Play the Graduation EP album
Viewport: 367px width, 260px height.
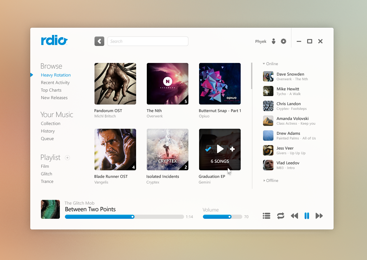pyautogui.click(x=220, y=149)
